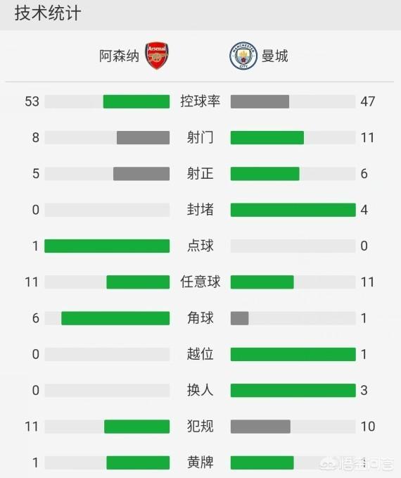Image resolution: width=401 pixels, height=478 pixels.
Task: Click the 任意球 stat label
Action: click(x=200, y=282)
